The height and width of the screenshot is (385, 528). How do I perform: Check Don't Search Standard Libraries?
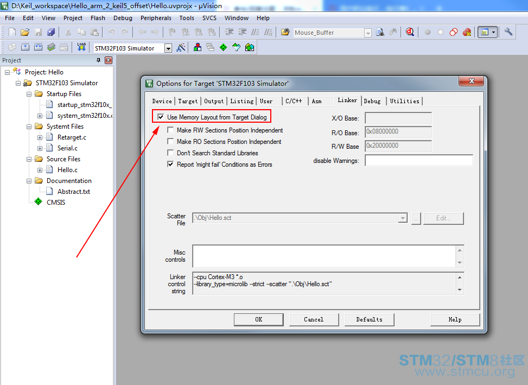pos(171,153)
